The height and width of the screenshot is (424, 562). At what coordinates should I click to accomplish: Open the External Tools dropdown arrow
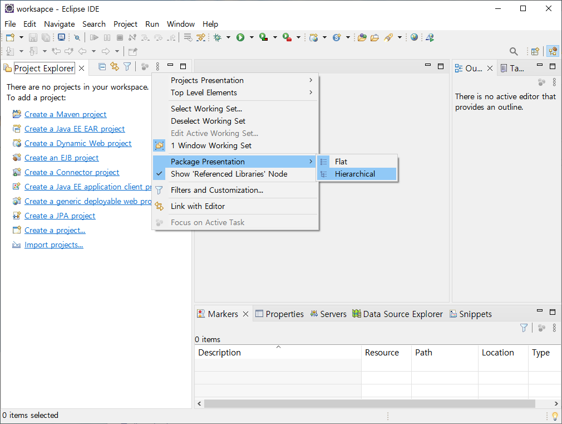pos(298,37)
